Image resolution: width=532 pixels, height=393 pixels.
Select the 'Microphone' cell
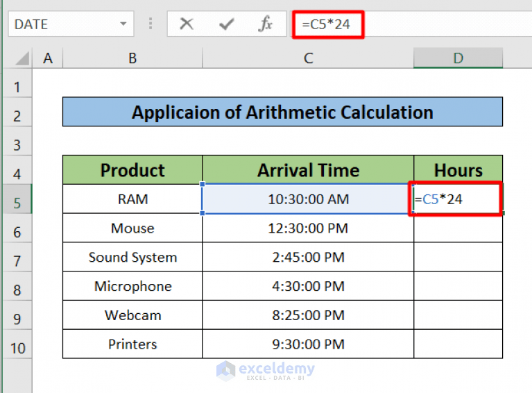pos(132,286)
